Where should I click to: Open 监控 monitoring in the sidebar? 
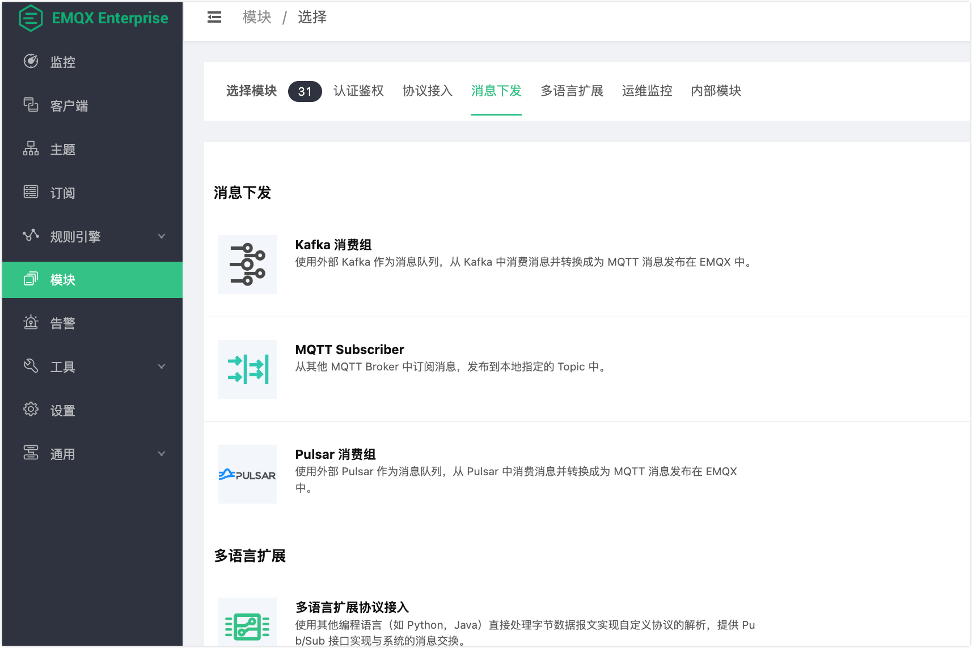pyautogui.click(x=62, y=62)
